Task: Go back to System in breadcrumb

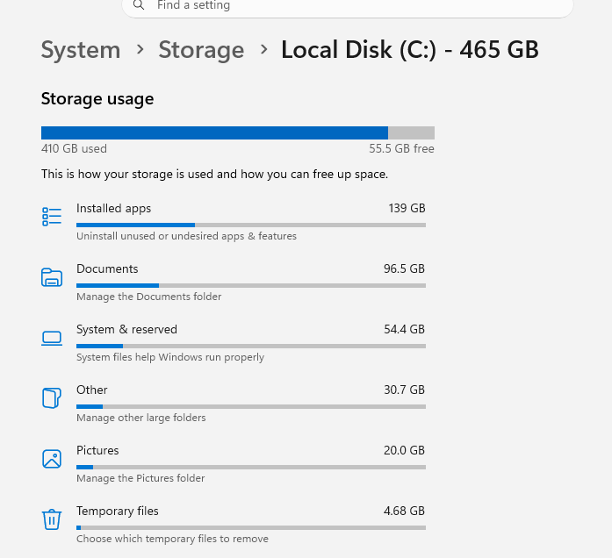Action: tap(81, 50)
